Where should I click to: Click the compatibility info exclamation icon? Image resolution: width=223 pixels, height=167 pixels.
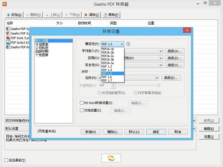(128, 44)
